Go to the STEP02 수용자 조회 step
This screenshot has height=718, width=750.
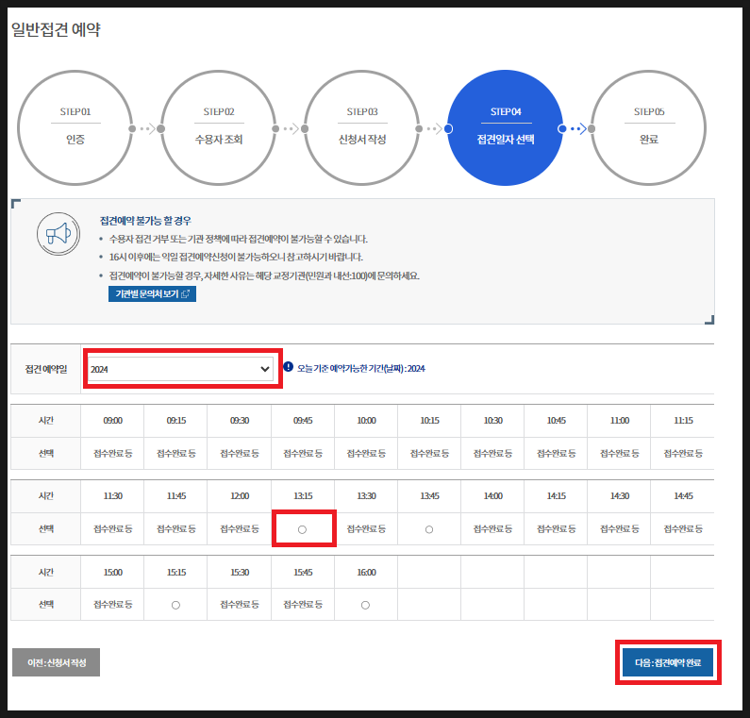click(x=220, y=127)
